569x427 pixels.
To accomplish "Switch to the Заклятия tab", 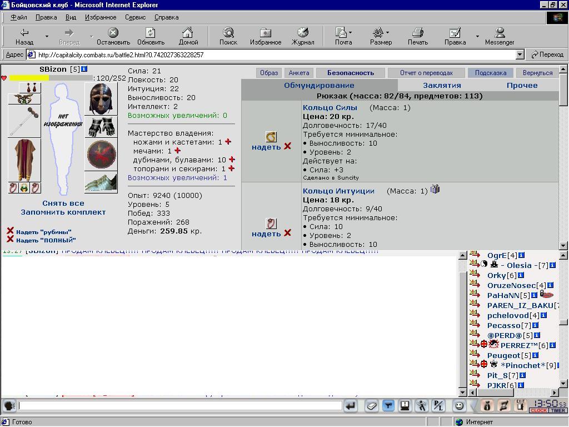I will tap(442, 85).
